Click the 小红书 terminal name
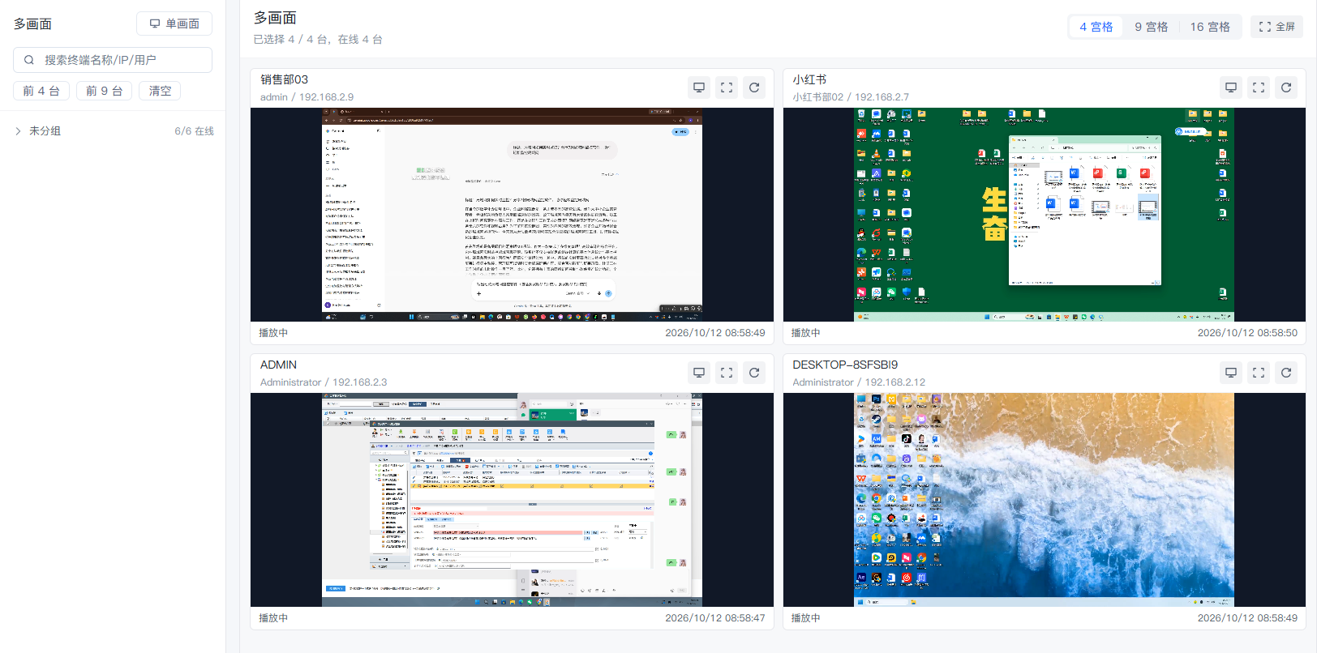This screenshot has width=1317, height=653. 809,79
